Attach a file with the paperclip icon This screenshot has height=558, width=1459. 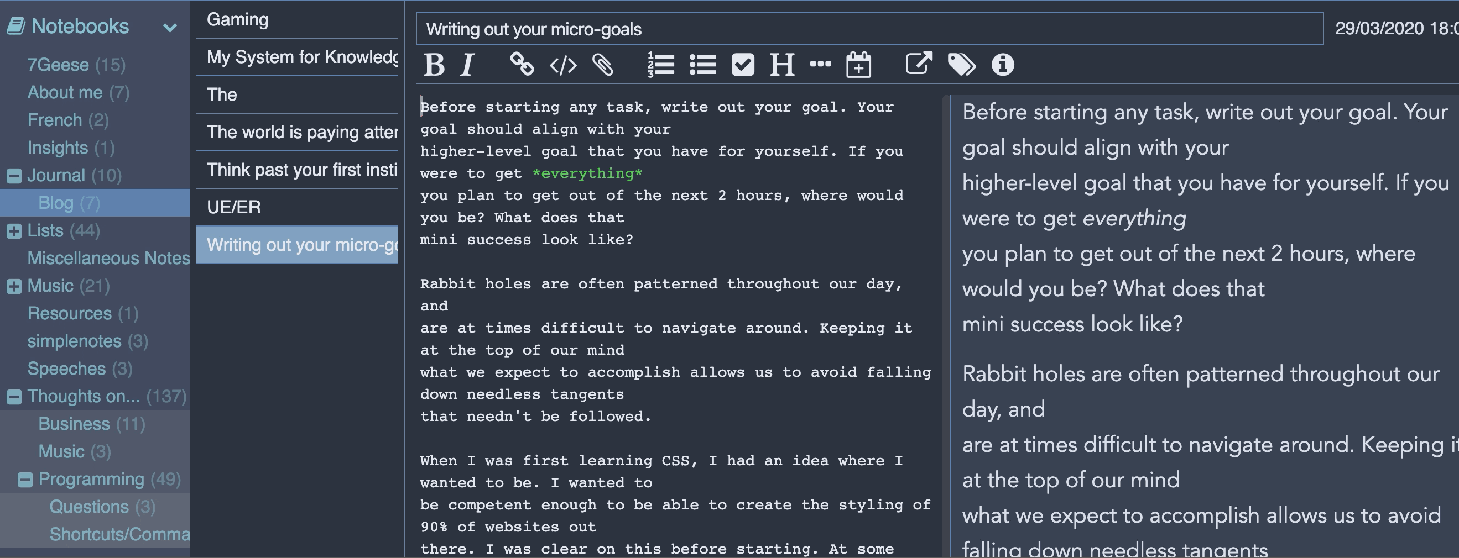(603, 65)
